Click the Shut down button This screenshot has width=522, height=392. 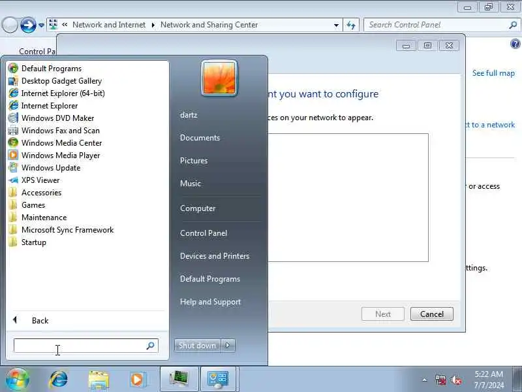click(198, 346)
